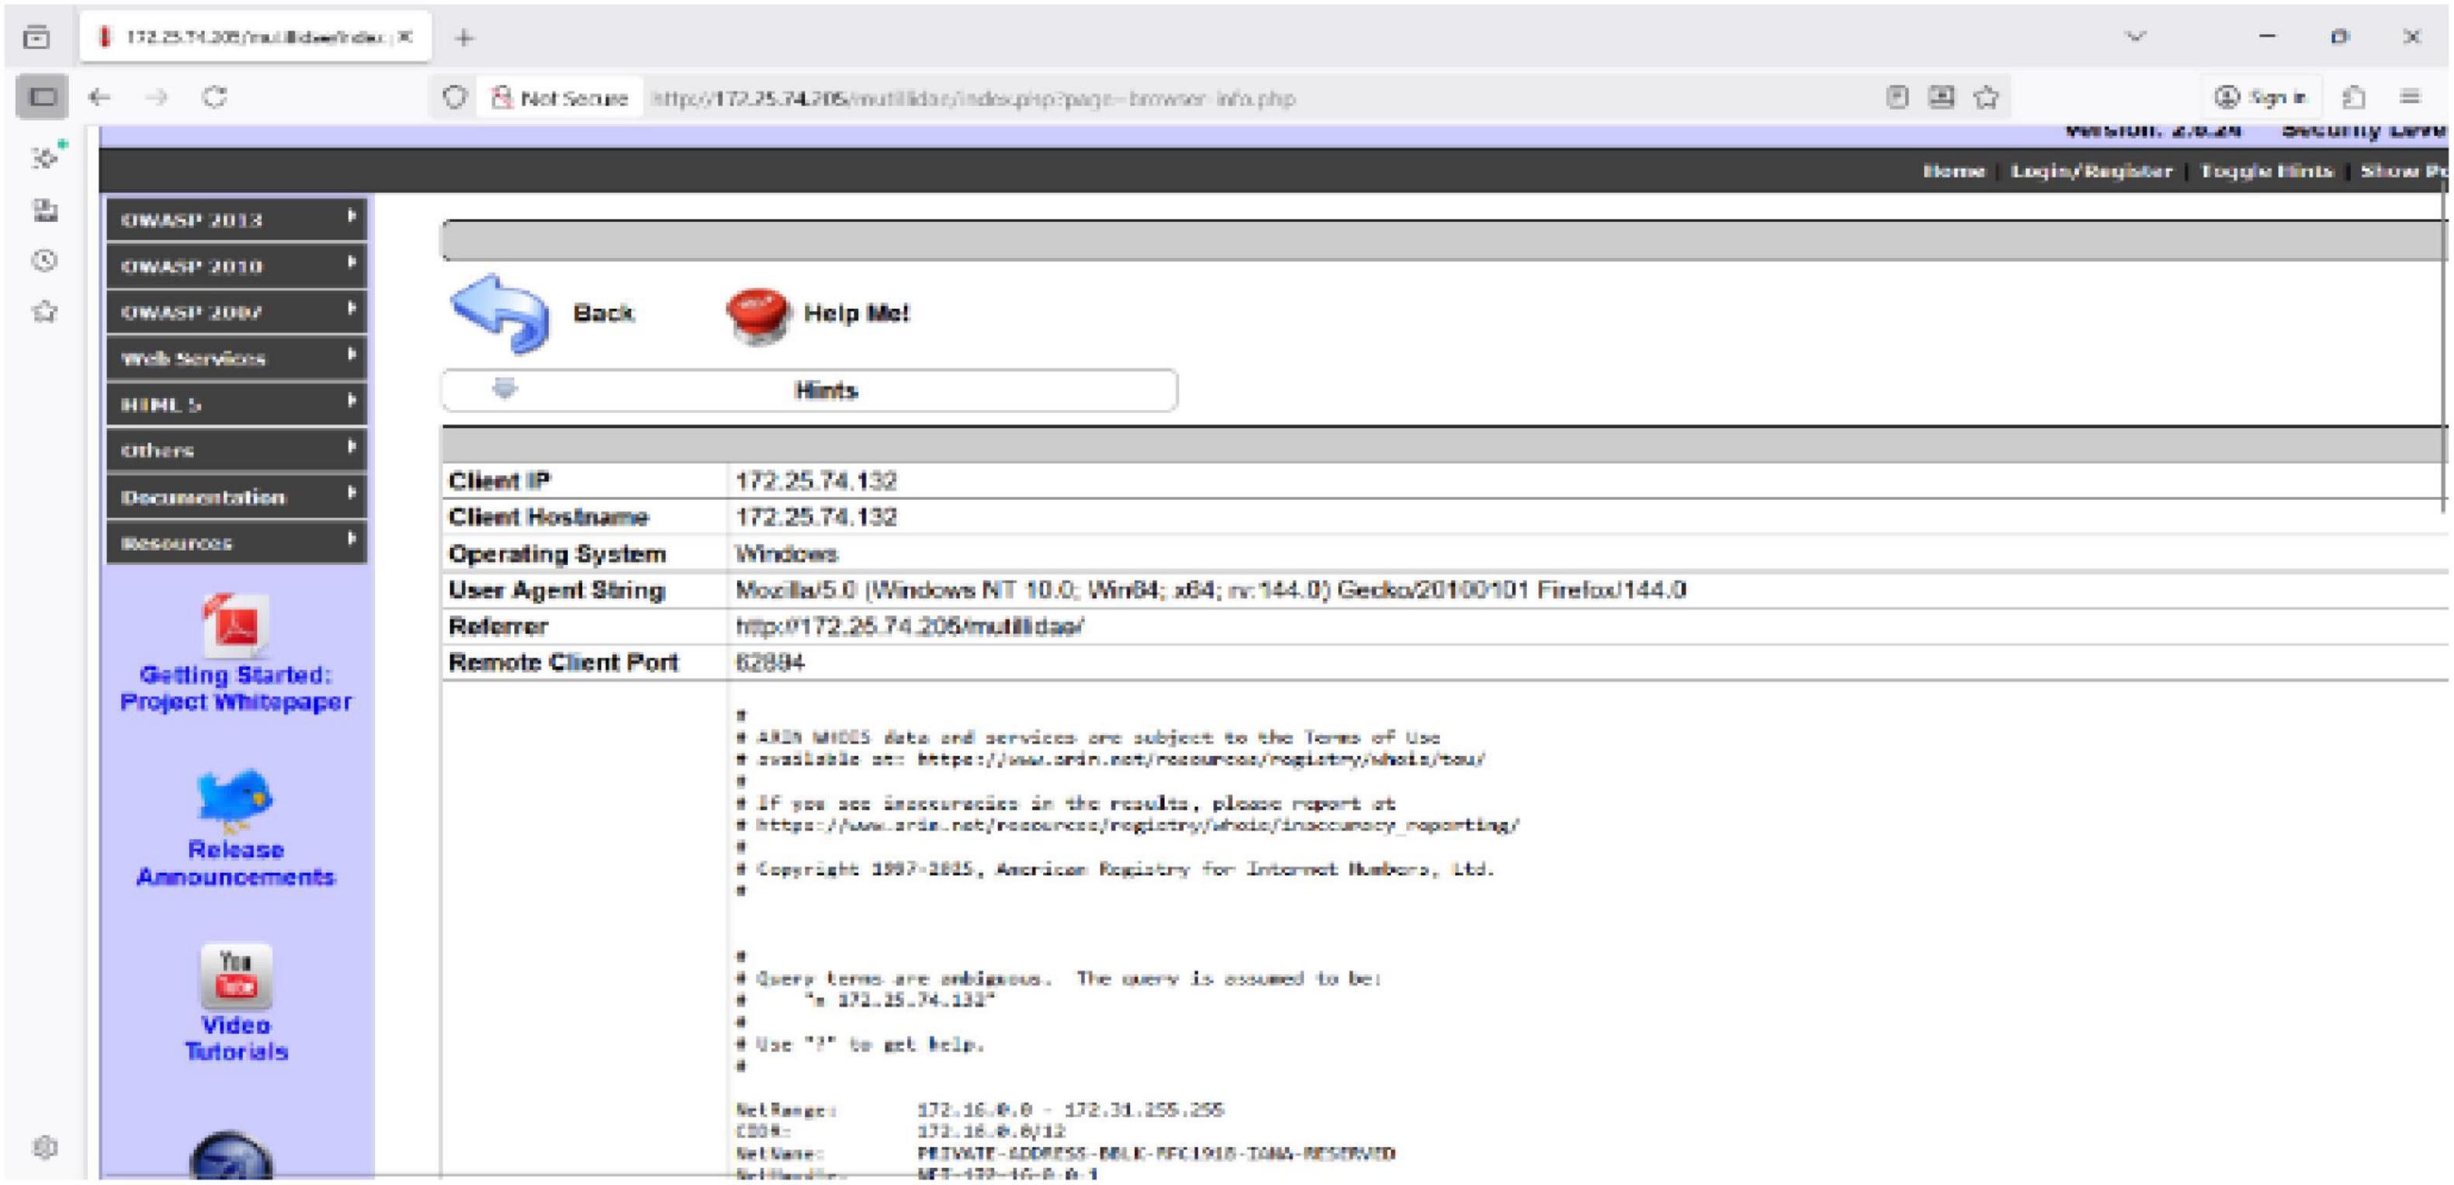The height and width of the screenshot is (1185, 2454).
Task: Click the Referrer URL value
Action: (x=910, y=627)
